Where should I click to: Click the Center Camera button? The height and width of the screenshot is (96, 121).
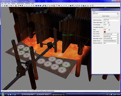coord(106,16)
